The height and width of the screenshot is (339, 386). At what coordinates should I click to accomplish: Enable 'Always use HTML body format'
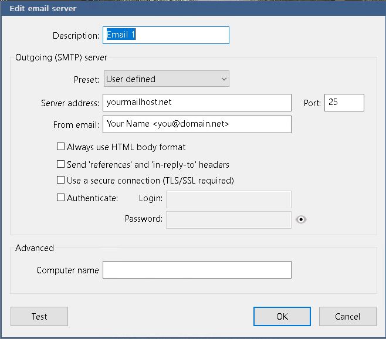[60, 147]
